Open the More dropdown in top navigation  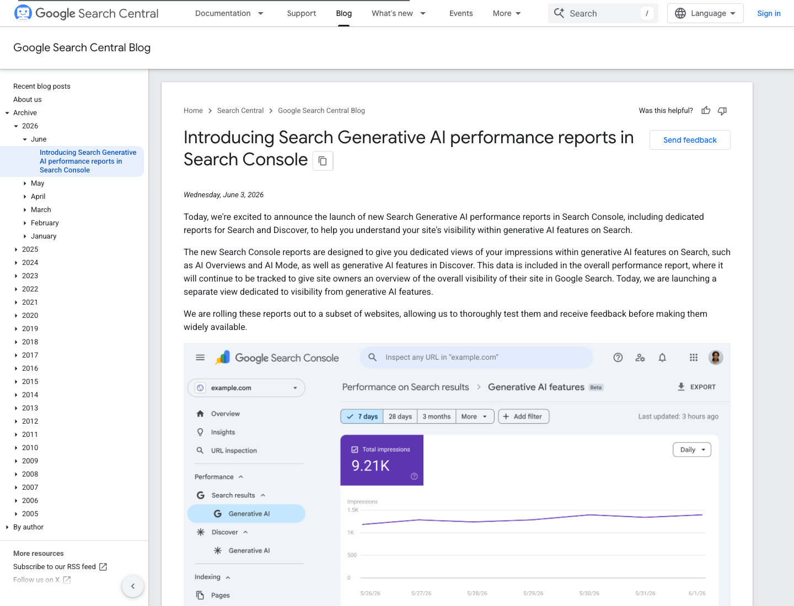(507, 13)
